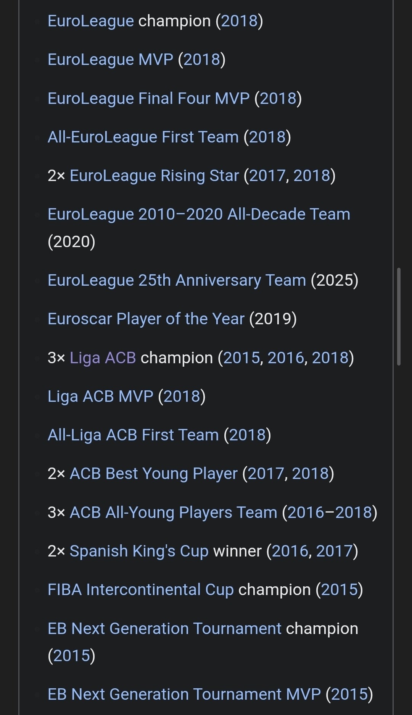Image resolution: width=412 pixels, height=715 pixels.
Task: Follow the All-Liga ACB First Team link
Action: click(x=133, y=435)
